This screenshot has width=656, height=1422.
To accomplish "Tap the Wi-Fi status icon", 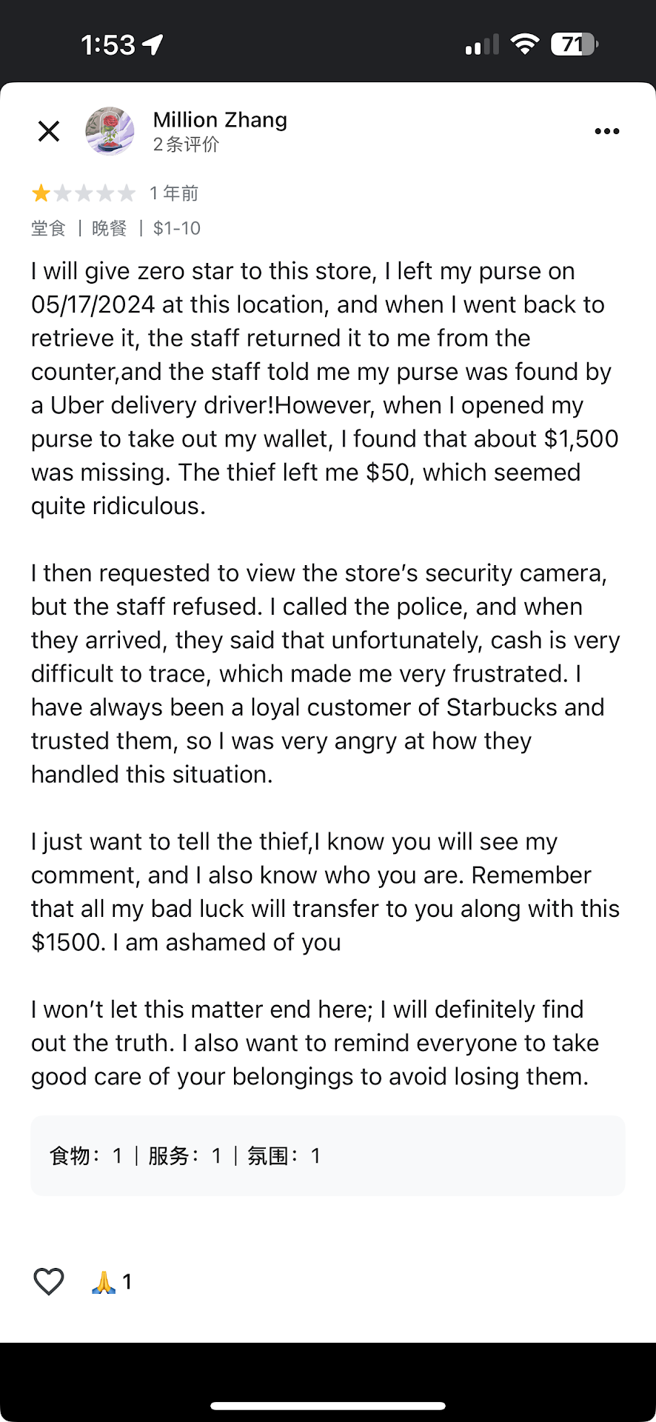I will pos(525,44).
